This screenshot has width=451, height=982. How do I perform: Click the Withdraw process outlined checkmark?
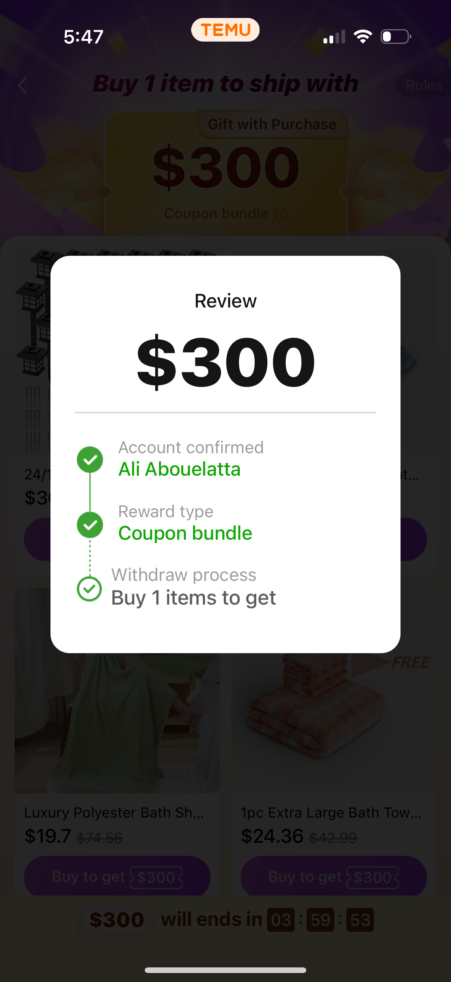[89, 589]
